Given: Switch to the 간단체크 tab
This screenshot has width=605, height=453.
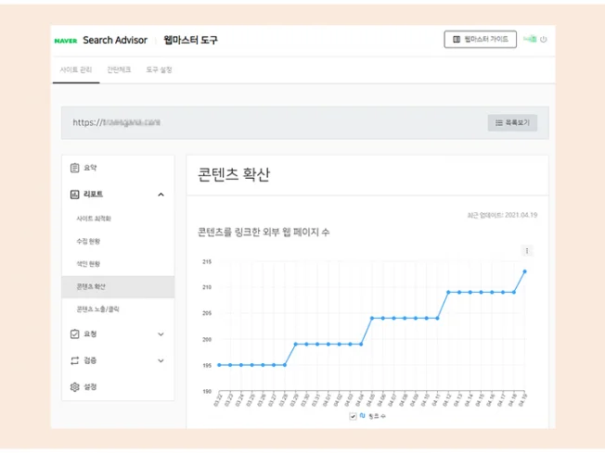Looking at the screenshot, I should click(119, 69).
